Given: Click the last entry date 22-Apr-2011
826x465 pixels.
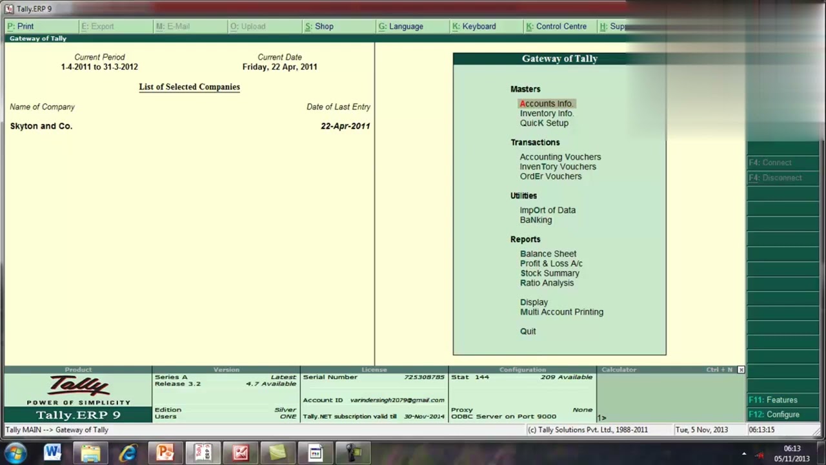Looking at the screenshot, I should [x=345, y=126].
